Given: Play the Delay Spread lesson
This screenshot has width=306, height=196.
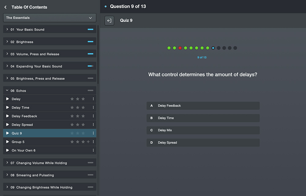Looking at the screenshot, I should [x=8, y=125].
